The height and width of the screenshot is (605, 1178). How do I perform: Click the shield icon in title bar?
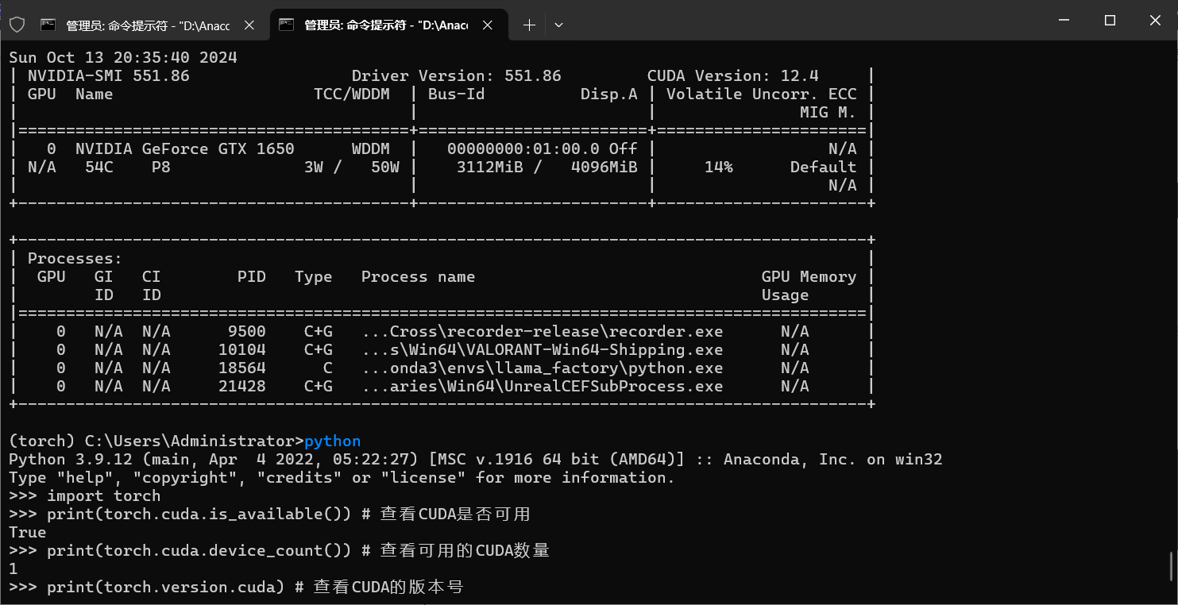pyautogui.click(x=17, y=25)
